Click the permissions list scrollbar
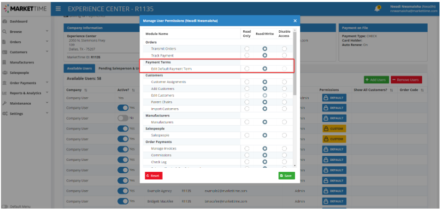This screenshot has height=209, width=442. click(295, 63)
